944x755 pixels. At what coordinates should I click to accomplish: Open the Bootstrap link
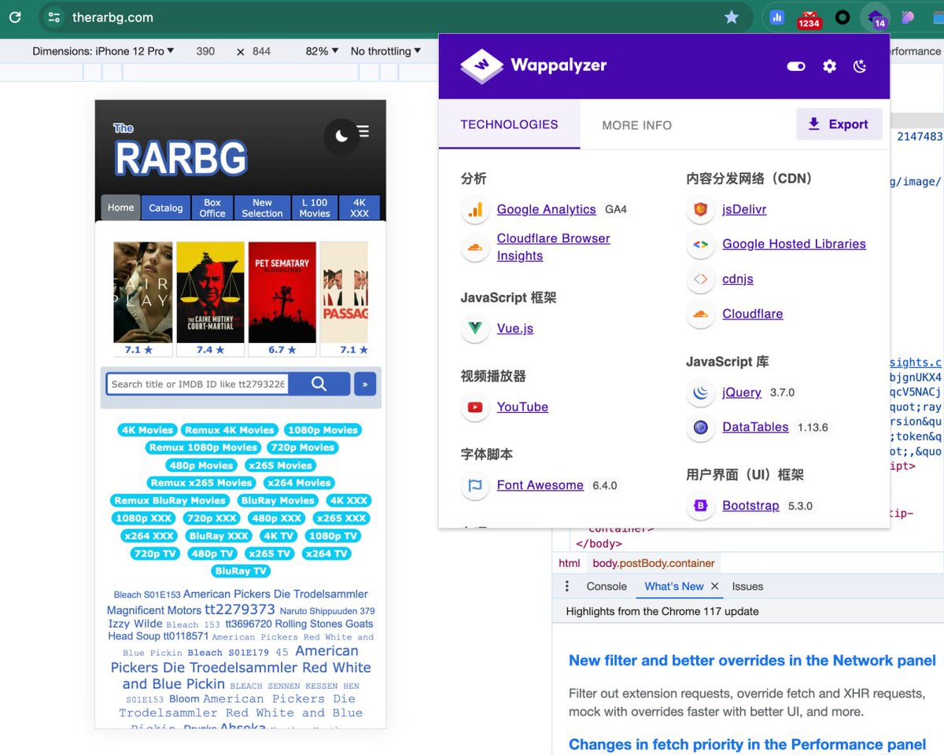pos(750,506)
